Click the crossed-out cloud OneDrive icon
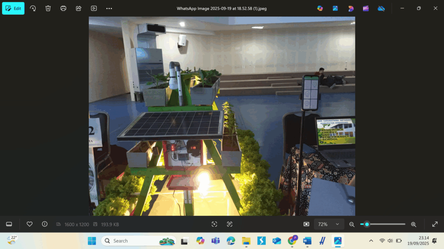Screen dimensions: 444x249 (x=381, y=8)
